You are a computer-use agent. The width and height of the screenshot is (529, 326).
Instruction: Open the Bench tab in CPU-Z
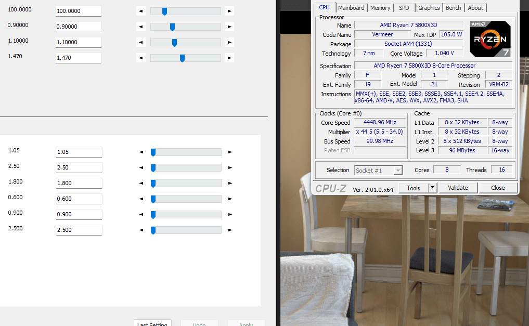pyautogui.click(x=453, y=8)
